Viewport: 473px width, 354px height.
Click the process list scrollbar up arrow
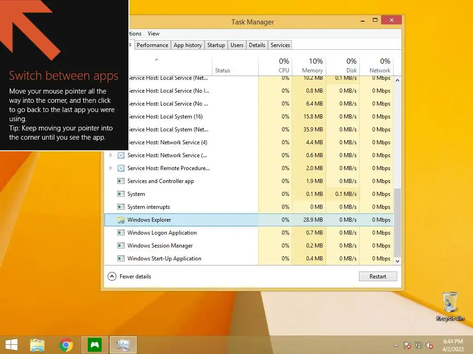pyautogui.click(x=398, y=80)
